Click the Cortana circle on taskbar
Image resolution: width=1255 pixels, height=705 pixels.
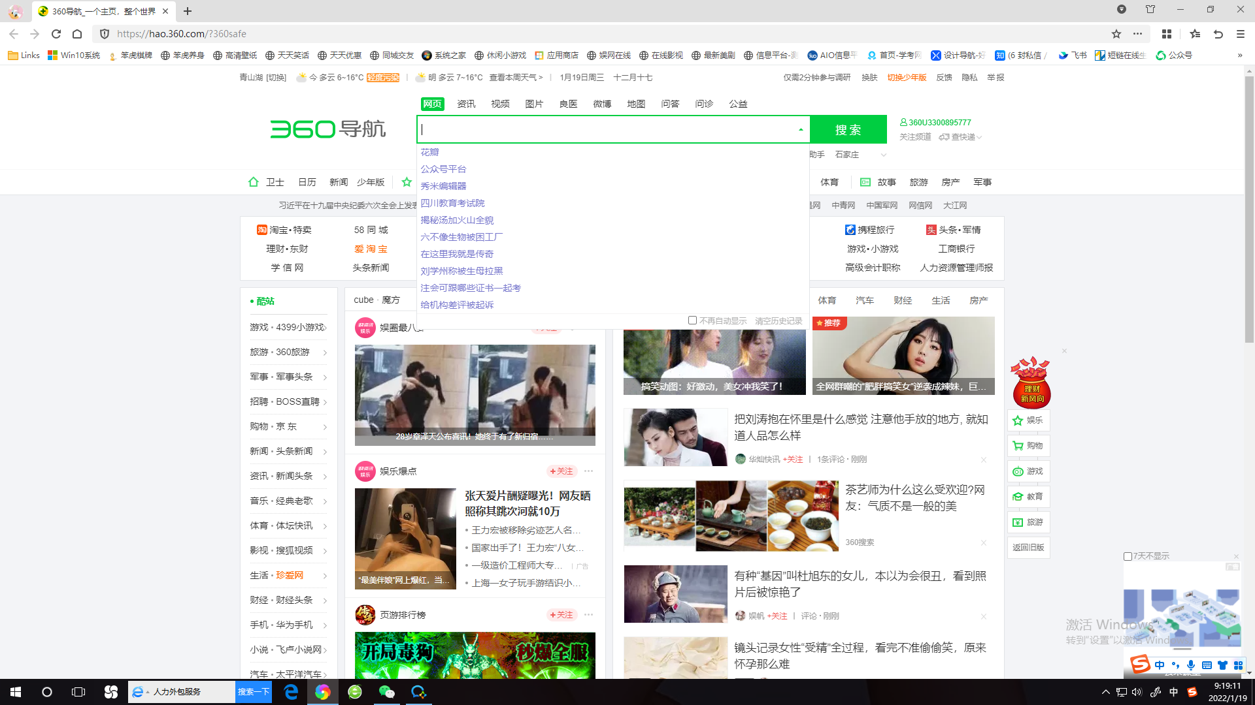coord(47,692)
